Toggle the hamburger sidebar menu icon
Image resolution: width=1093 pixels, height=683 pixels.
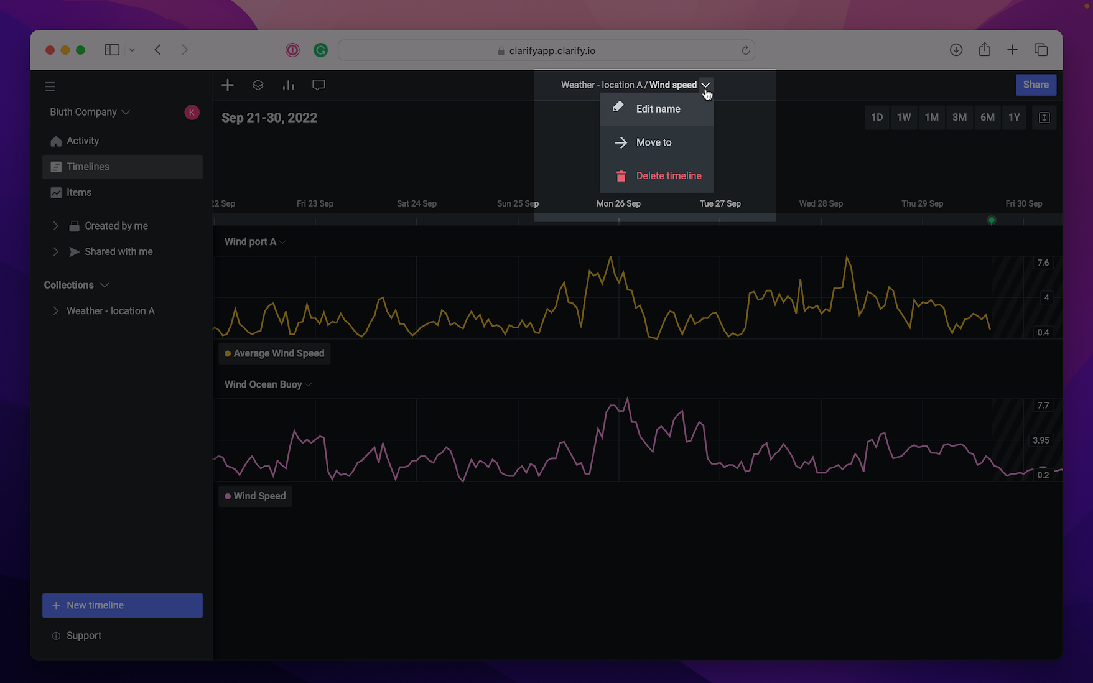pyautogui.click(x=50, y=86)
